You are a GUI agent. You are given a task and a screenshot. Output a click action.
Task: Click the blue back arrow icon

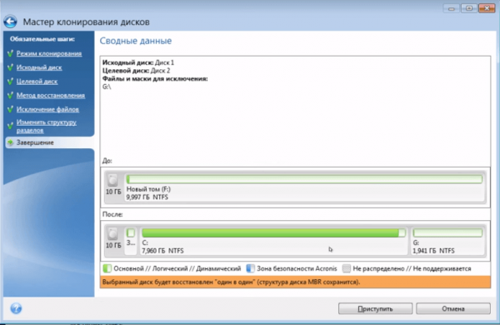[x=10, y=22]
